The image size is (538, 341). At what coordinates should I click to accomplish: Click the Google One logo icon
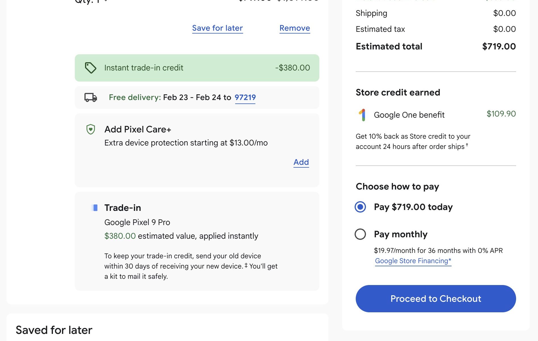[x=362, y=115]
